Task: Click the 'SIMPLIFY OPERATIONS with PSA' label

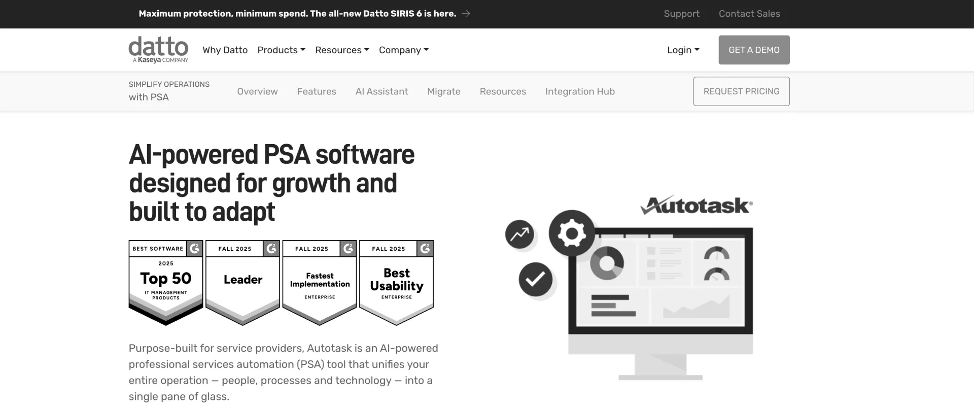Action: pos(169,91)
